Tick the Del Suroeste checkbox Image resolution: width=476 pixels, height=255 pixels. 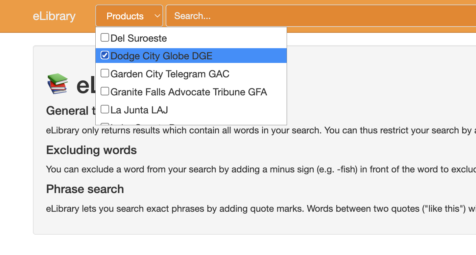pyautogui.click(x=105, y=38)
